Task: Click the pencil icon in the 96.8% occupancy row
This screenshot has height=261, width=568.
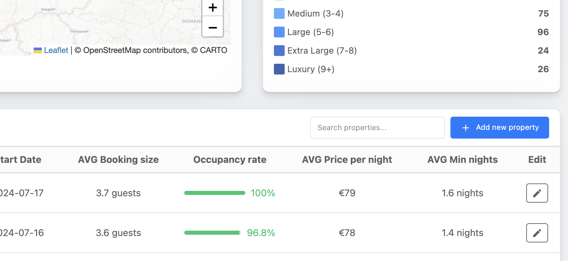Action: click(x=537, y=233)
